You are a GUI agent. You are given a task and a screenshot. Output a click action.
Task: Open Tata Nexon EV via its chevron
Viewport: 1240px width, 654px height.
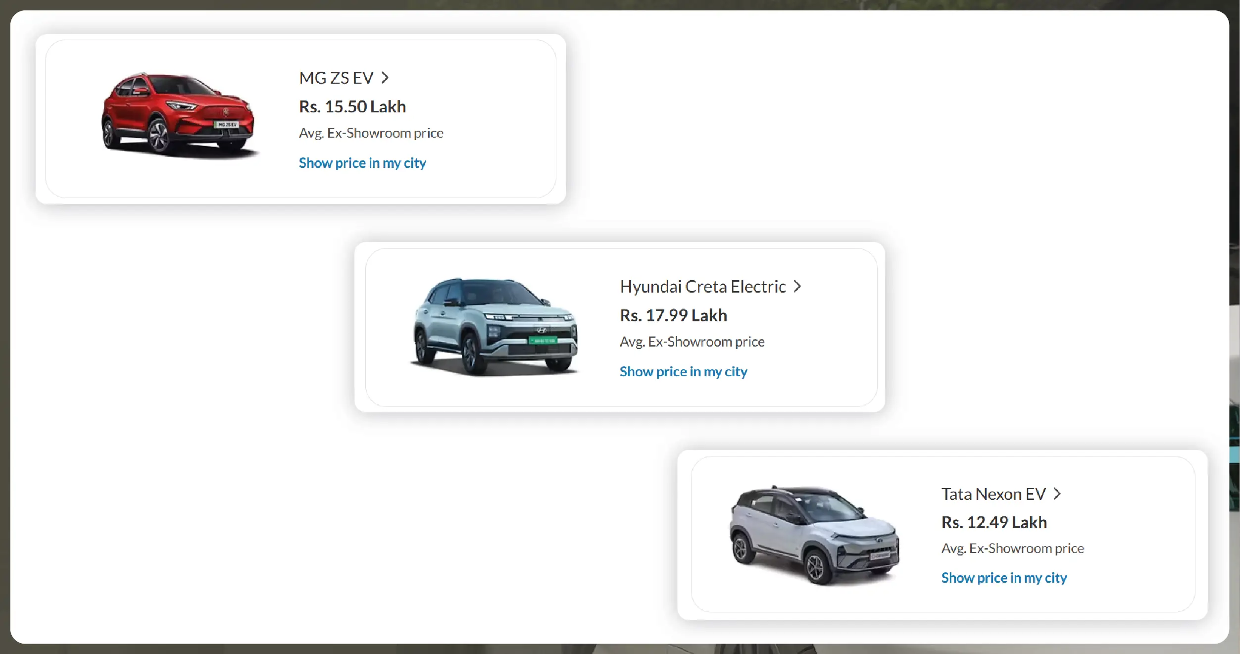[1058, 494]
